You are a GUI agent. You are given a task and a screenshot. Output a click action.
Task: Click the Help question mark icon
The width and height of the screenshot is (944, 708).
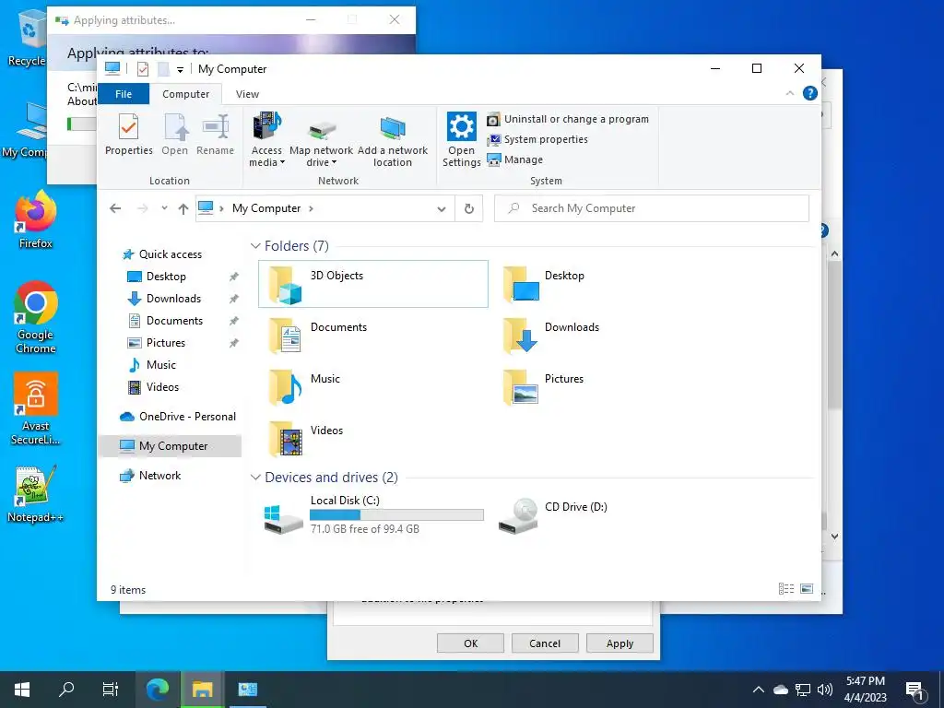[810, 93]
